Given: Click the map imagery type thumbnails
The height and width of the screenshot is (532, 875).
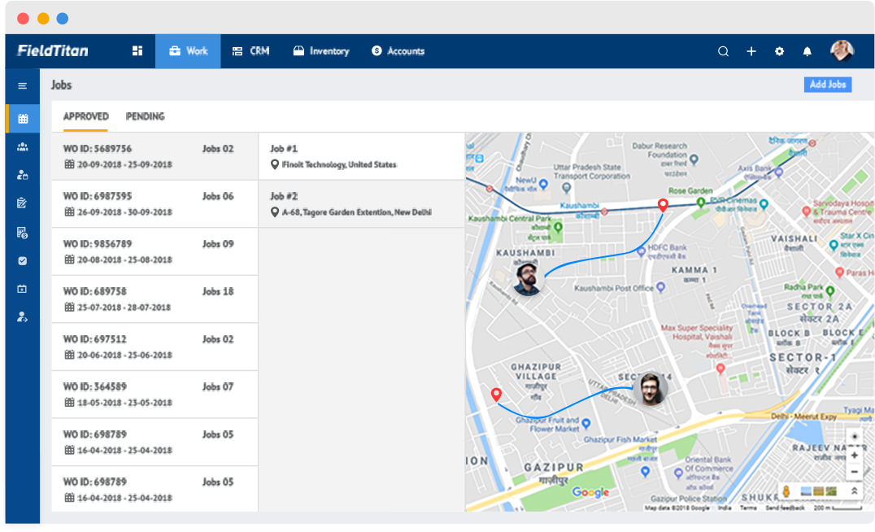Looking at the screenshot, I should pos(819,491).
